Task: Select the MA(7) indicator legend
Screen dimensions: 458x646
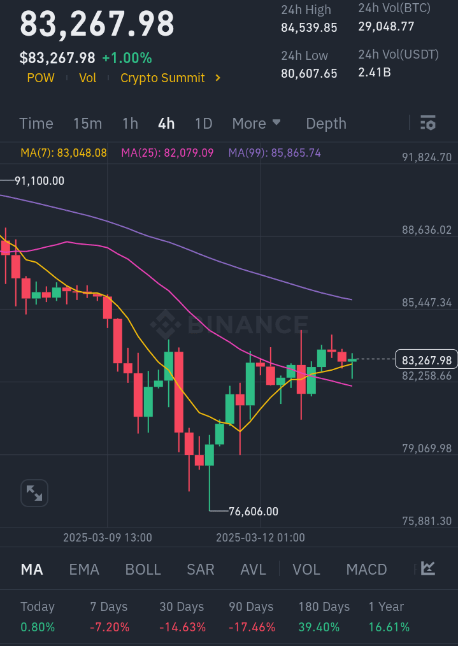Action: coord(64,153)
